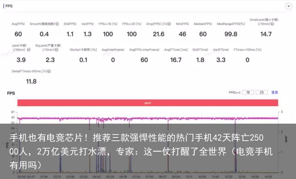
Task: Collapse FPS panel with round arrow button
Action: click(x=289, y=6)
